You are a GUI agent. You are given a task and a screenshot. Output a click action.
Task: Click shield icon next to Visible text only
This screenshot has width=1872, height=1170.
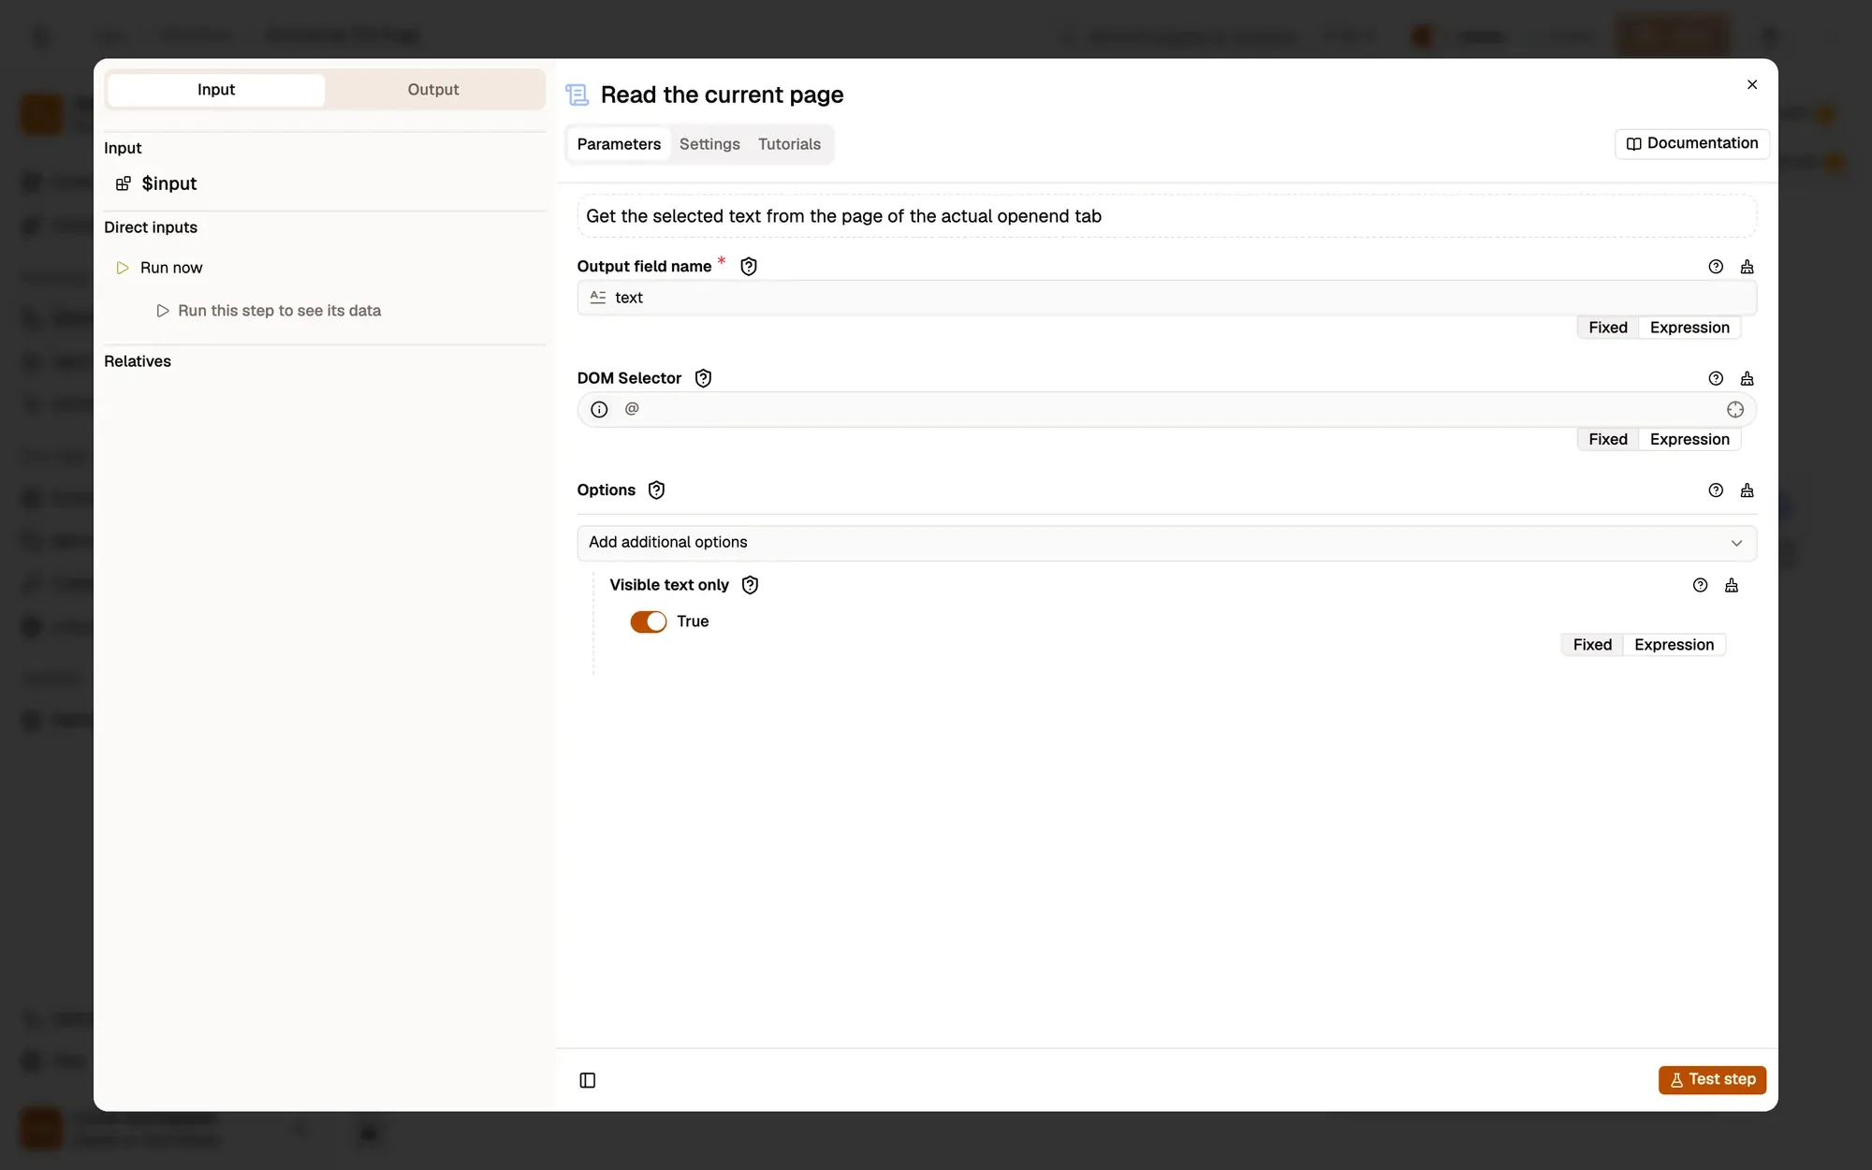click(750, 585)
